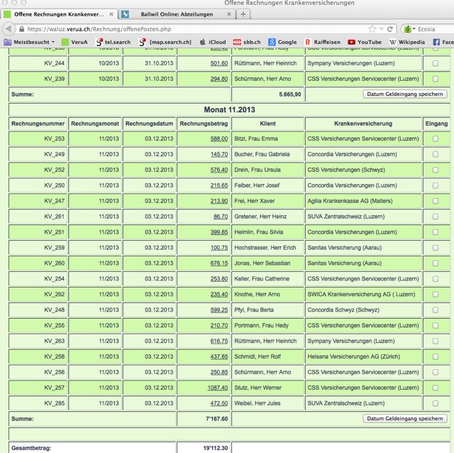Tick Eingang checkbox for invoice KV_257

435,388
